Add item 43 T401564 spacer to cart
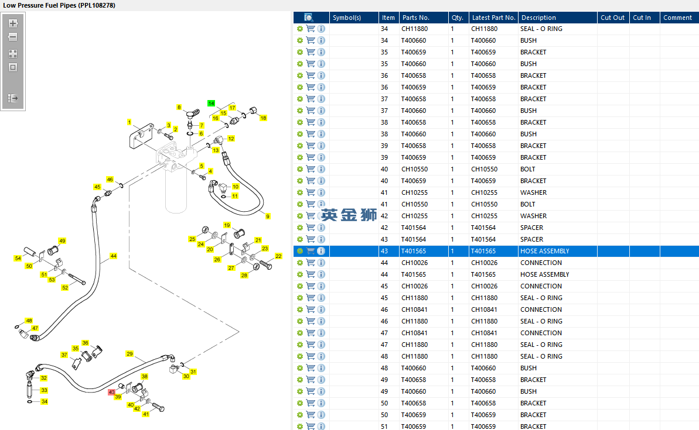This screenshot has width=699, height=430. (311, 239)
